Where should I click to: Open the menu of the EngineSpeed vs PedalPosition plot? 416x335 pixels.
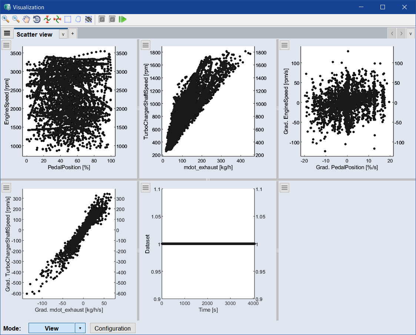point(6,45)
